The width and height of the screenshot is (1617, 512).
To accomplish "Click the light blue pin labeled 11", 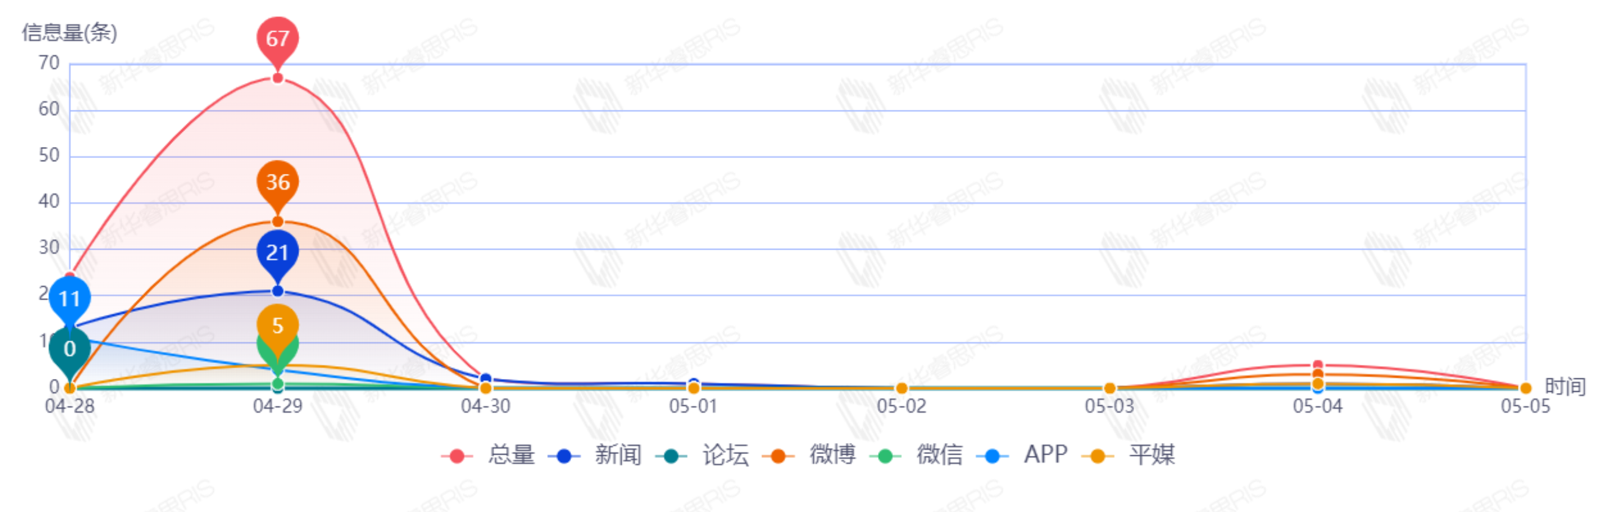I will (x=70, y=298).
